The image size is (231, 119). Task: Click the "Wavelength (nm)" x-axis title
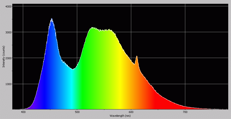click(x=120, y=116)
